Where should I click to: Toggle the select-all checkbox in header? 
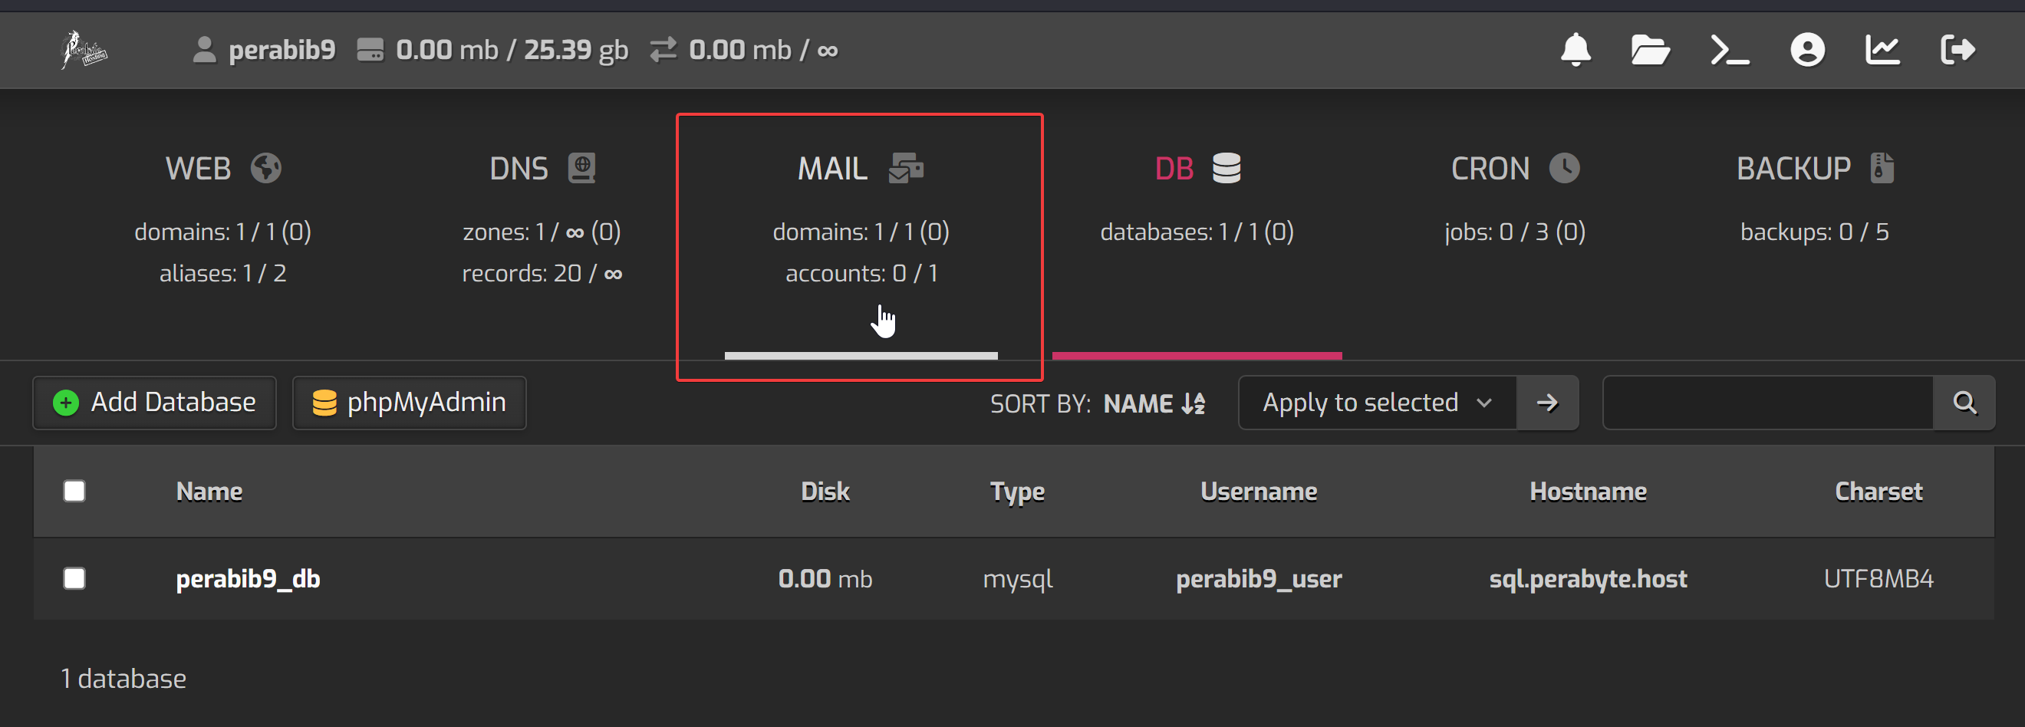[74, 492]
